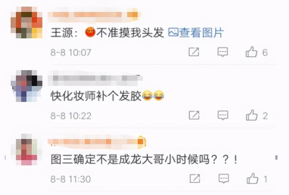Like the 王源 hair comment

[252, 52]
